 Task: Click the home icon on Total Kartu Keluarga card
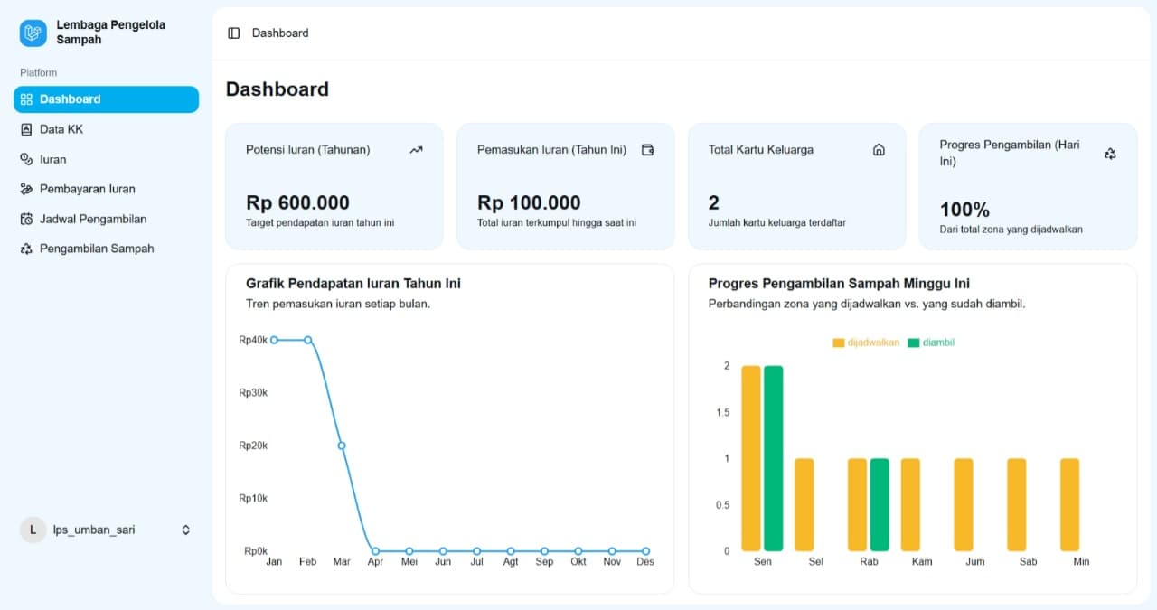tap(879, 150)
